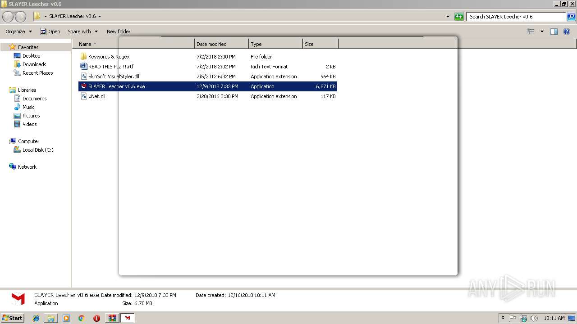Open WinRAR taskbar item
Viewport: 577px width, 324px height.
pyautogui.click(x=112, y=318)
